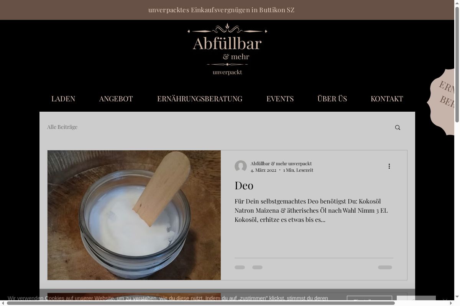Screen dimensions: 460x306
Task: Navigate to ÜBER ÜS page
Action: tap(332, 99)
